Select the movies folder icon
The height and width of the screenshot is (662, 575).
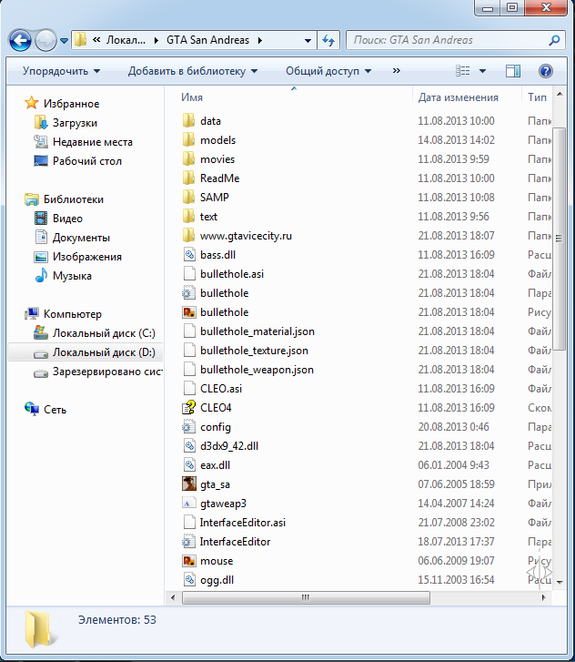(188, 159)
